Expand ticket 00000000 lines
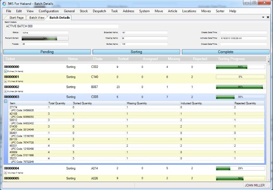 (5, 71)
